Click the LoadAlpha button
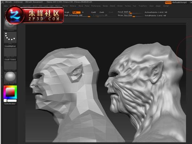Screen dimensions: 192x144 [10, 46]
